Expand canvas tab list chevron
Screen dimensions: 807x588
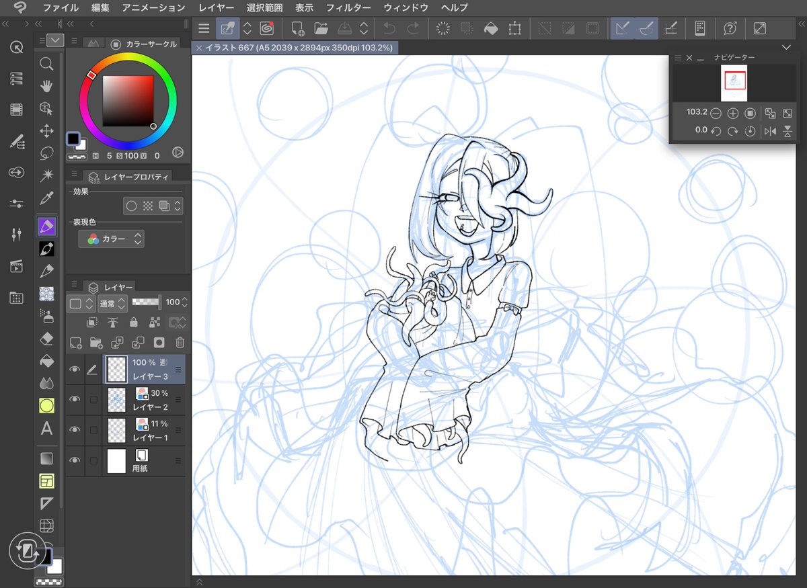pyautogui.click(x=786, y=48)
